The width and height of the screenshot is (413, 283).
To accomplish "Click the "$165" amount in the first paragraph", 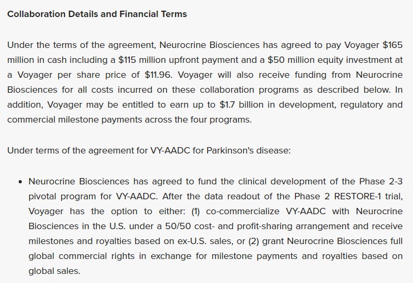I will (x=392, y=45).
